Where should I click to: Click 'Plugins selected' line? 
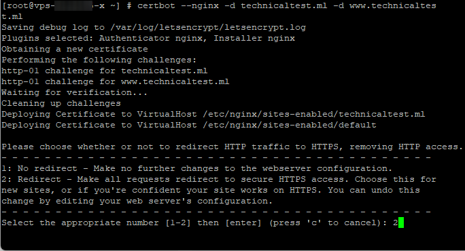[x=148, y=39]
